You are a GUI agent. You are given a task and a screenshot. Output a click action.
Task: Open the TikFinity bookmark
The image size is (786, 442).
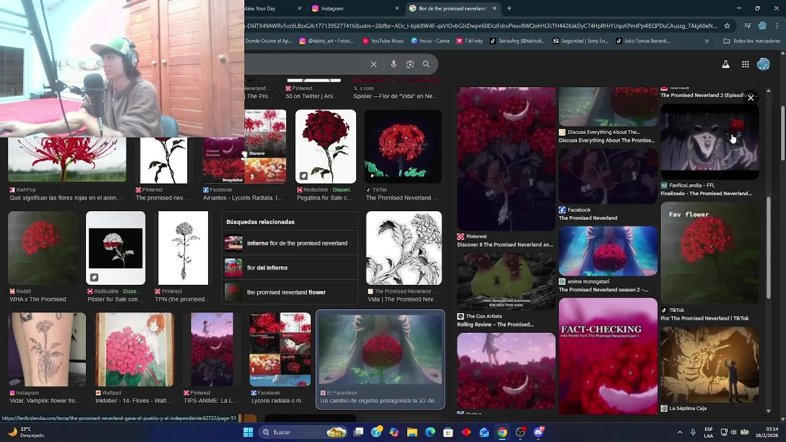(x=469, y=41)
